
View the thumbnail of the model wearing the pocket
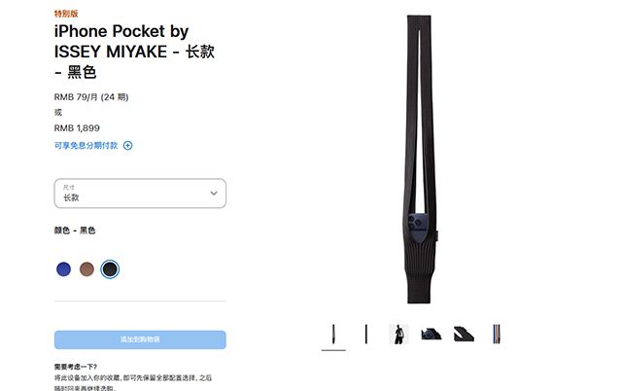click(x=398, y=335)
